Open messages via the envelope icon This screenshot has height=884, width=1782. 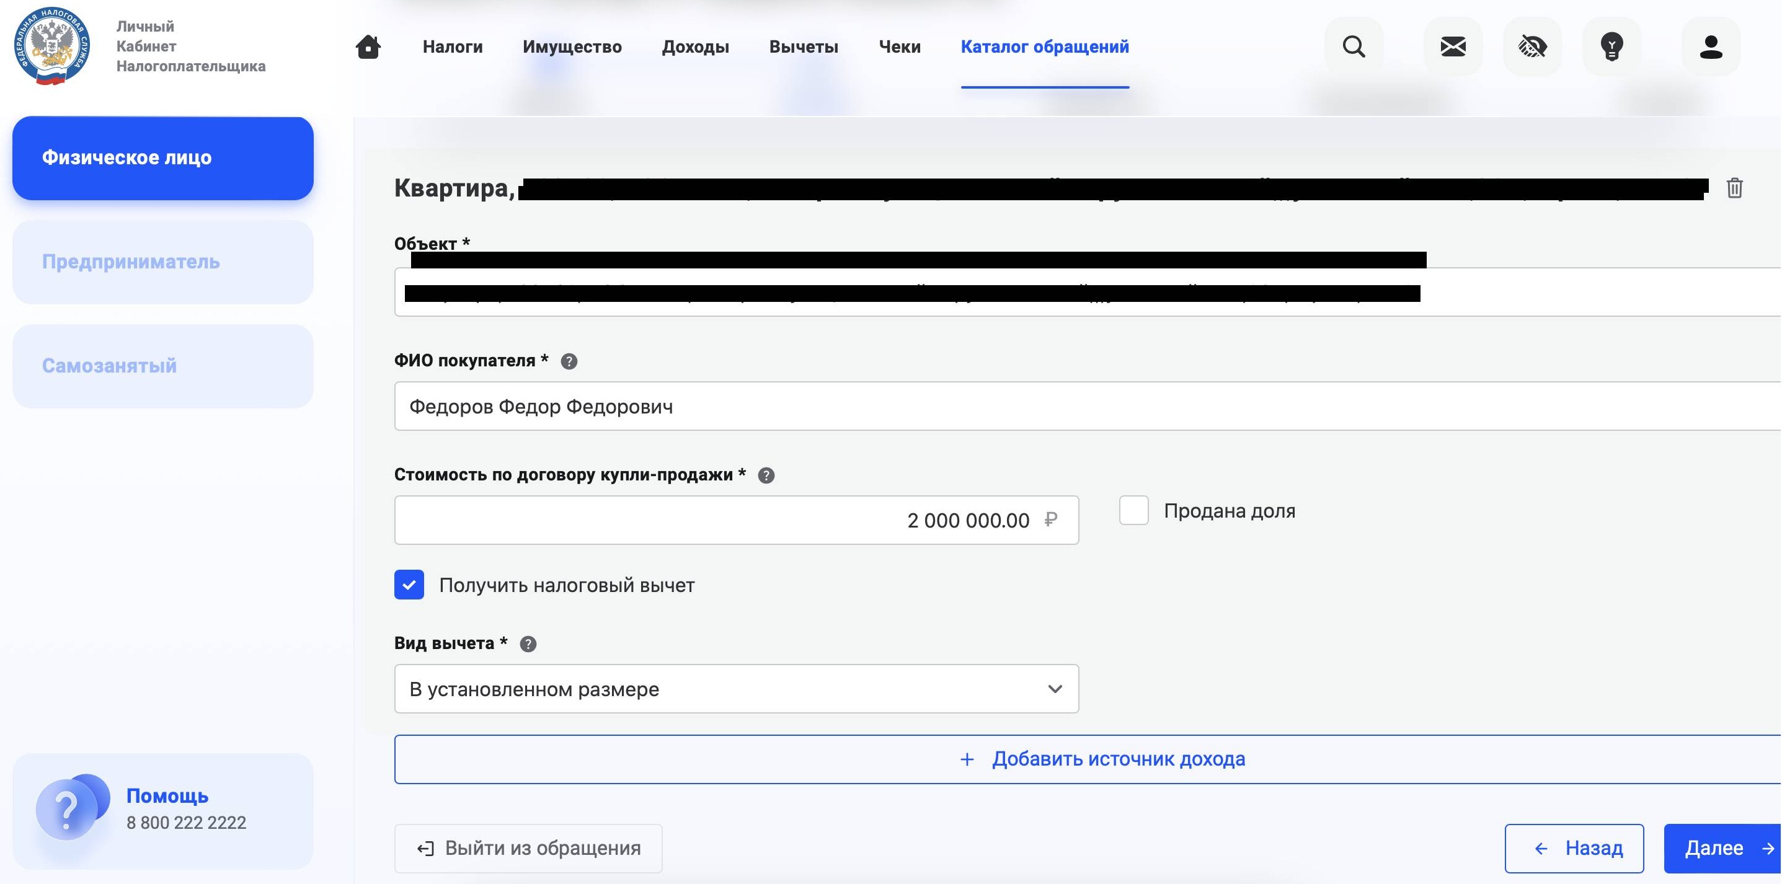pos(1453,46)
